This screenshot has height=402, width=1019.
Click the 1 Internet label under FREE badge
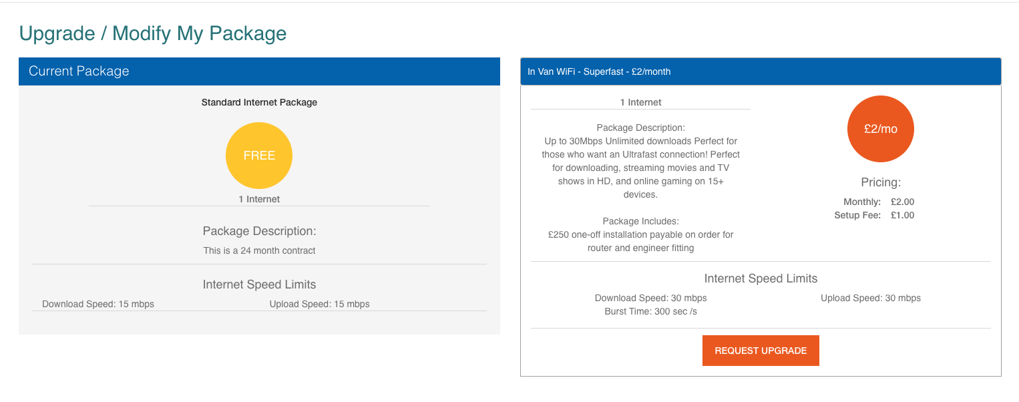pyautogui.click(x=258, y=198)
